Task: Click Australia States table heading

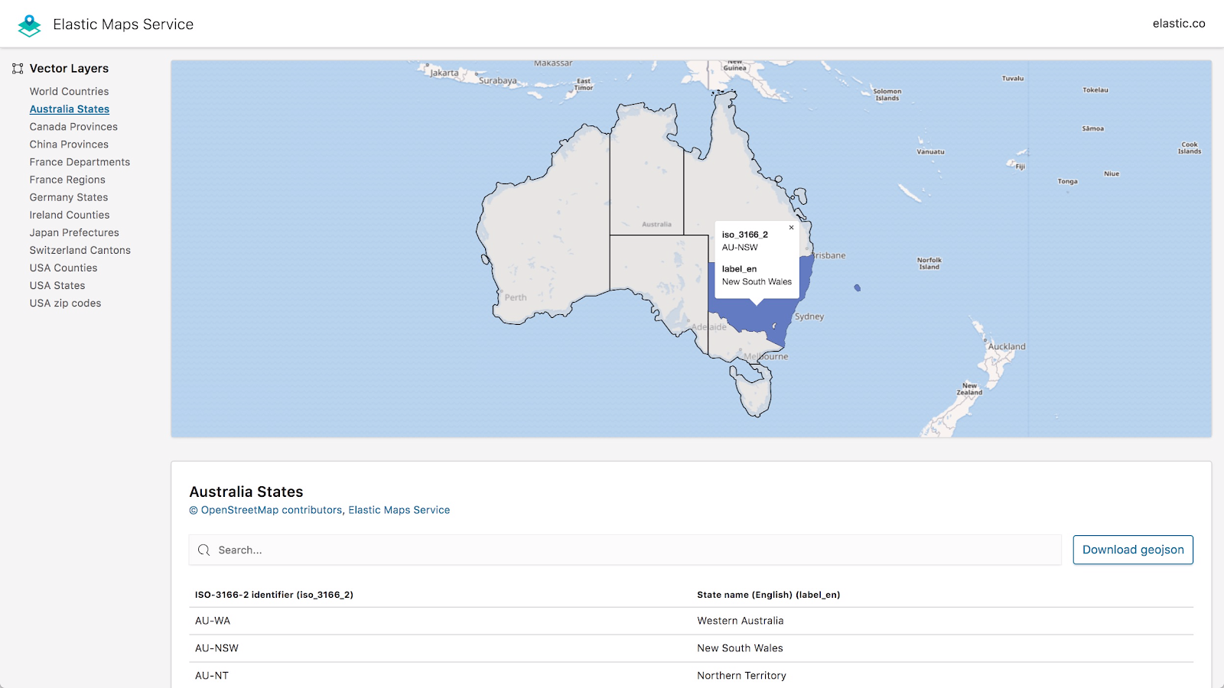Action: click(246, 492)
